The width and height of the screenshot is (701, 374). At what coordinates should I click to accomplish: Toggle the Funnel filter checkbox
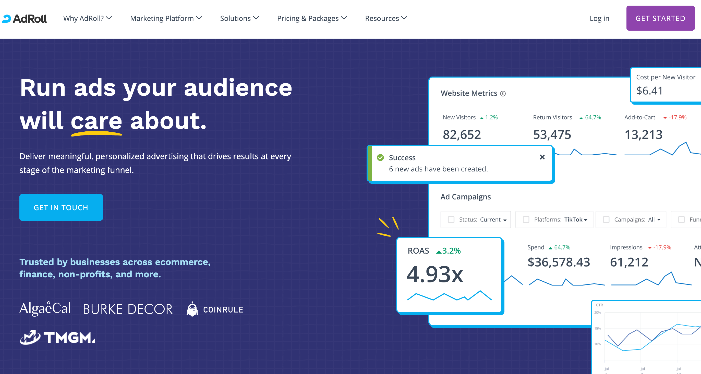tap(681, 219)
